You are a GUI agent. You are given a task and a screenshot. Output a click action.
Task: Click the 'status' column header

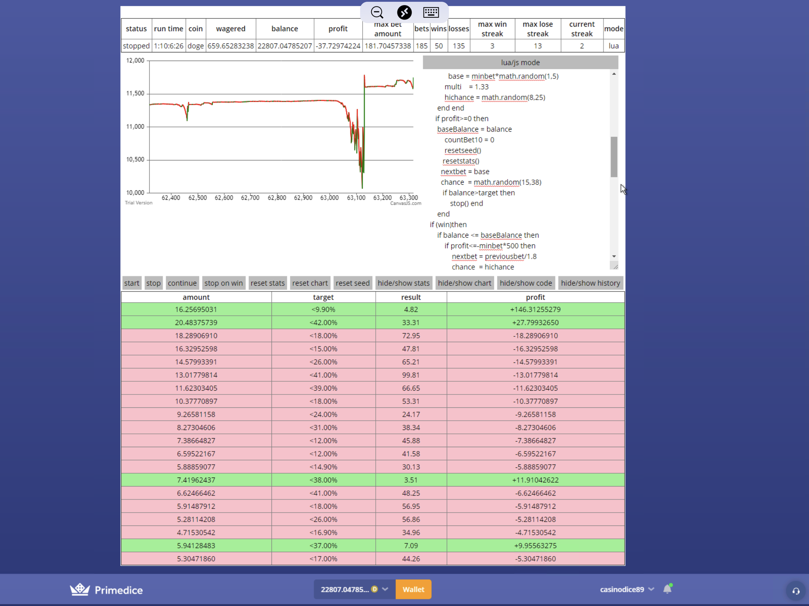pos(136,28)
